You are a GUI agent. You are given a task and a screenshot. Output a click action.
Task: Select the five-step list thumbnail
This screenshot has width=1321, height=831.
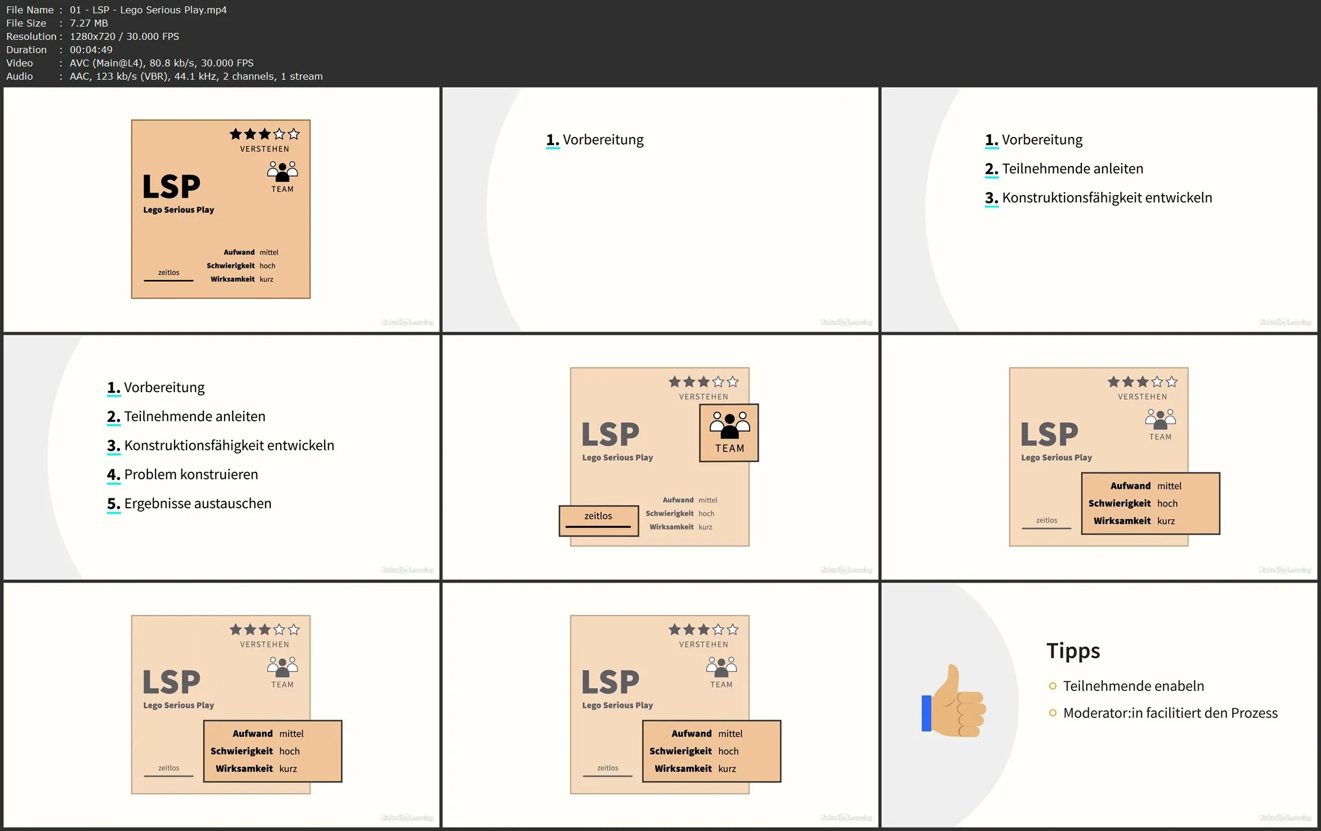click(x=221, y=457)
